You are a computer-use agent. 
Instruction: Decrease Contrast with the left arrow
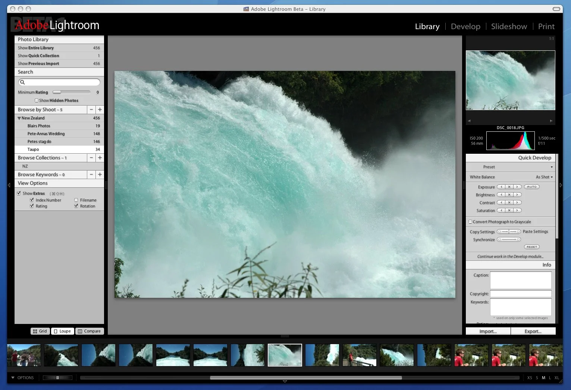[501, 203]
